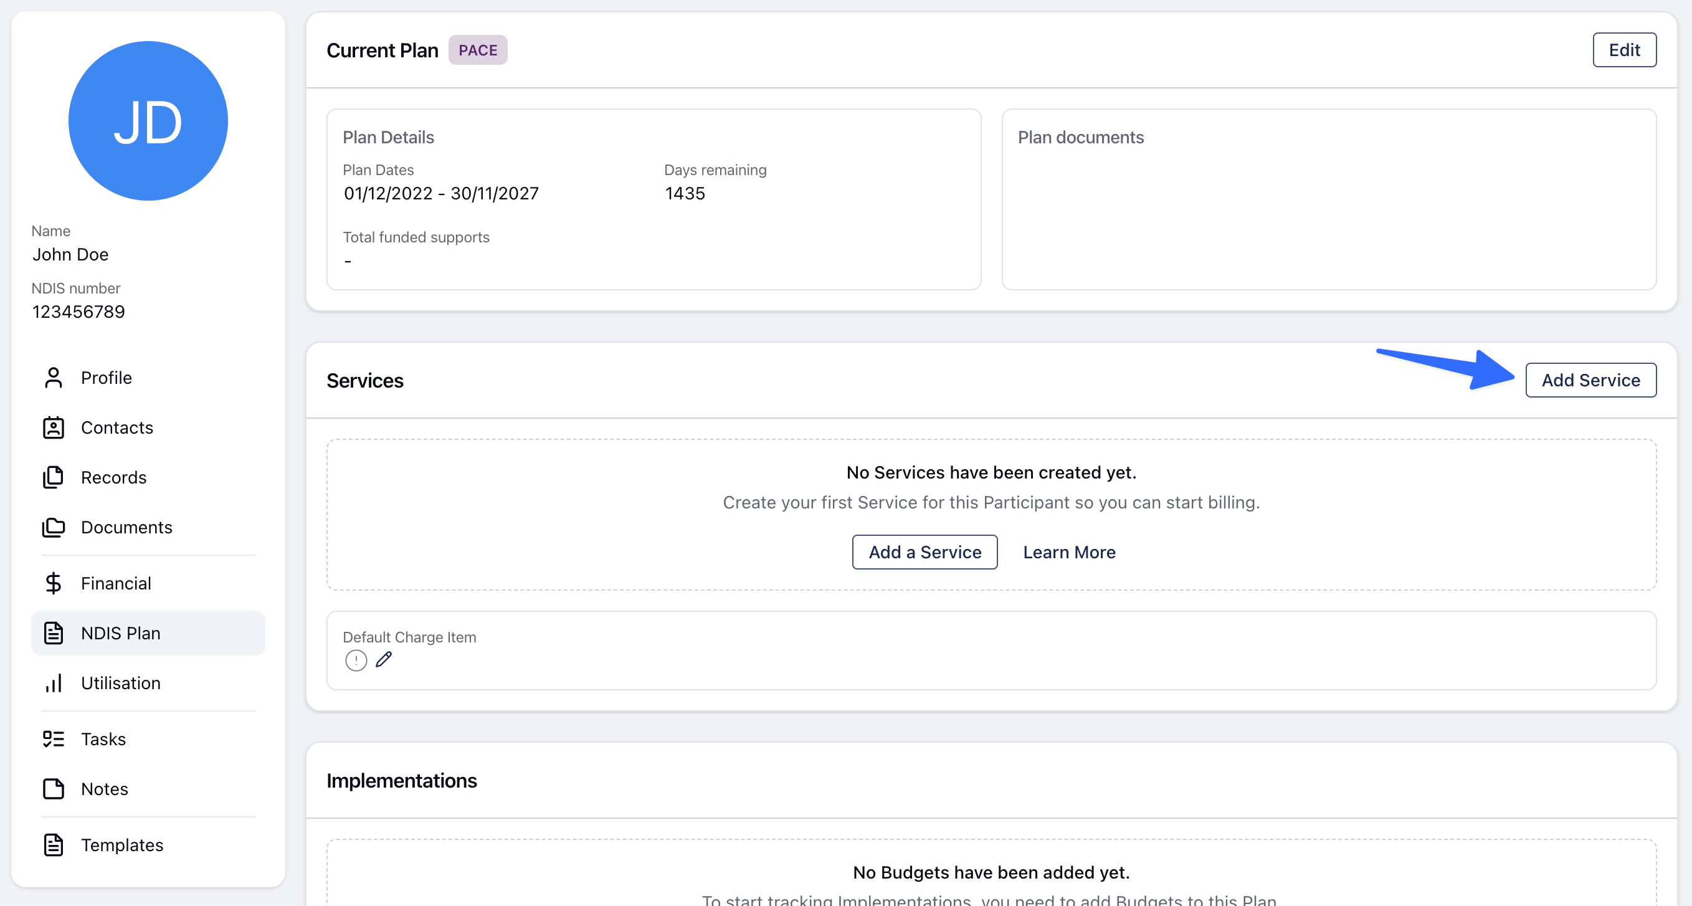
Task: Select NDIS Plan in sidebar
Action: pos(148,633)
